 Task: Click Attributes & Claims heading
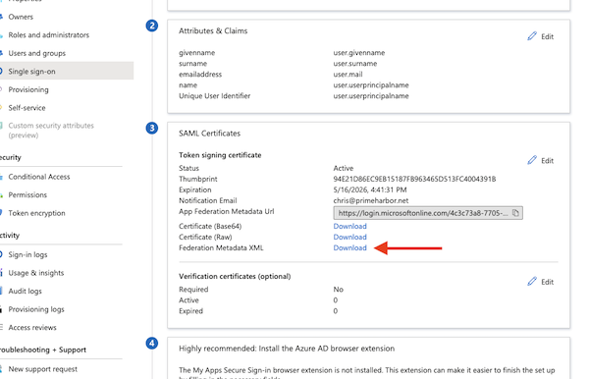[213, 30]
